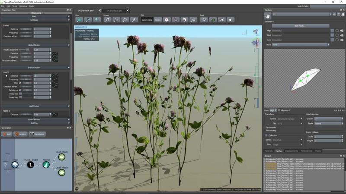
Task: Click the first Post toolbar icon
Action: (204, 20)
